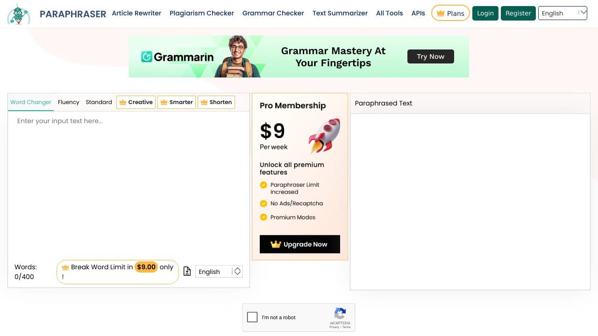598x336 pixels.
Task: Open the site language dropdown in header
Action: (x=562, y=13)
